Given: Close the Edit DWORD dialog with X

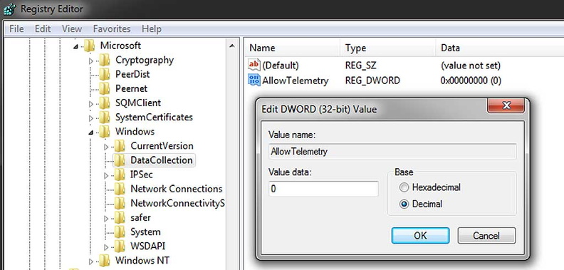Looking at the screenshot, I should pyautogui.click(x=506, y=105).
